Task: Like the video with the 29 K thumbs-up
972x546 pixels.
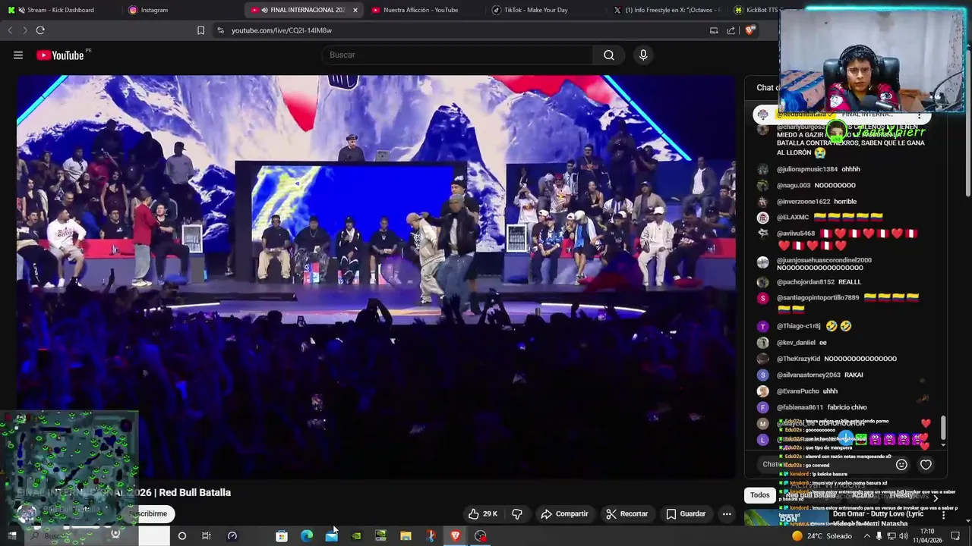Action: (483, 513)
